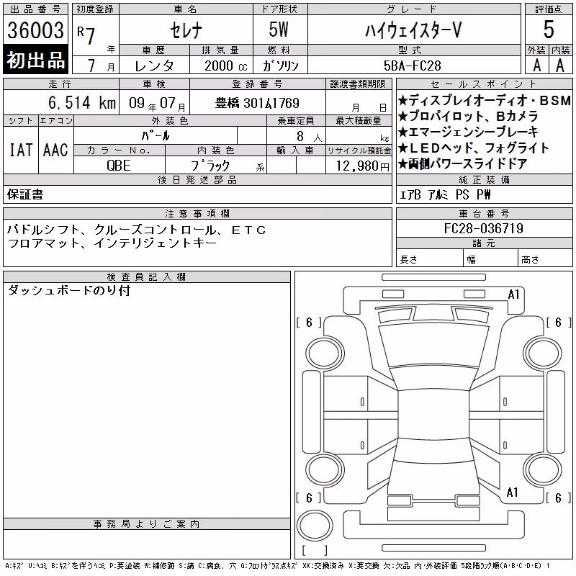This screenshot has height=576, width=576.
Task: Click 保証書 under later-shipped parts
Action: coord(25,194)
